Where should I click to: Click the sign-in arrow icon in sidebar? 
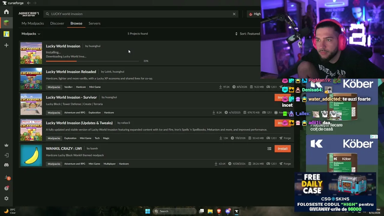[6, 155]
